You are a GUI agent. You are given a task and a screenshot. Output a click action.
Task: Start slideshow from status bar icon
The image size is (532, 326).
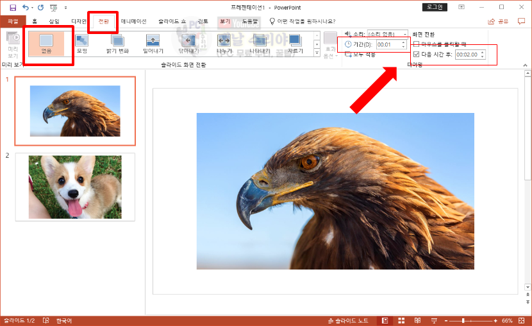tap(434, 321)
